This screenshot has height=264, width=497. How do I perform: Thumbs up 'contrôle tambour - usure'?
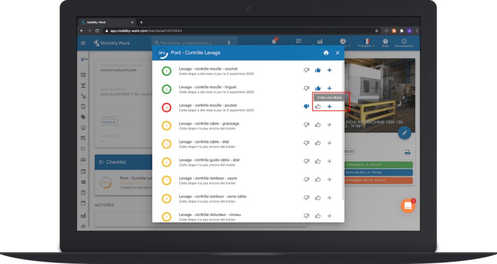pyautogui.click(x=318, y=180)
